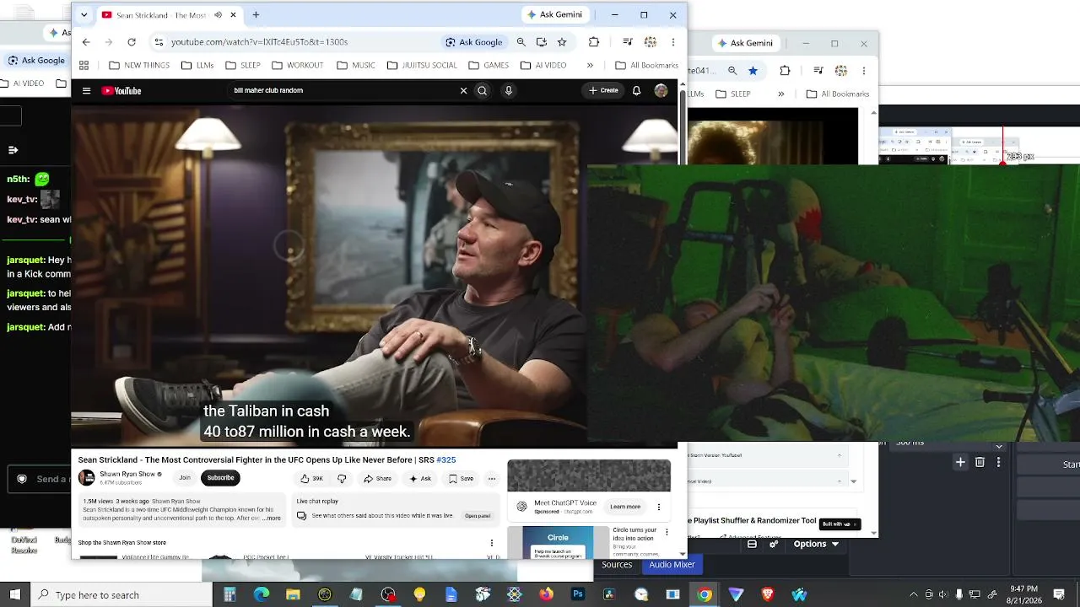Switch to Audio Mixer tab in OBS
Screen dimensions: 1080x607
pos(672,564)
